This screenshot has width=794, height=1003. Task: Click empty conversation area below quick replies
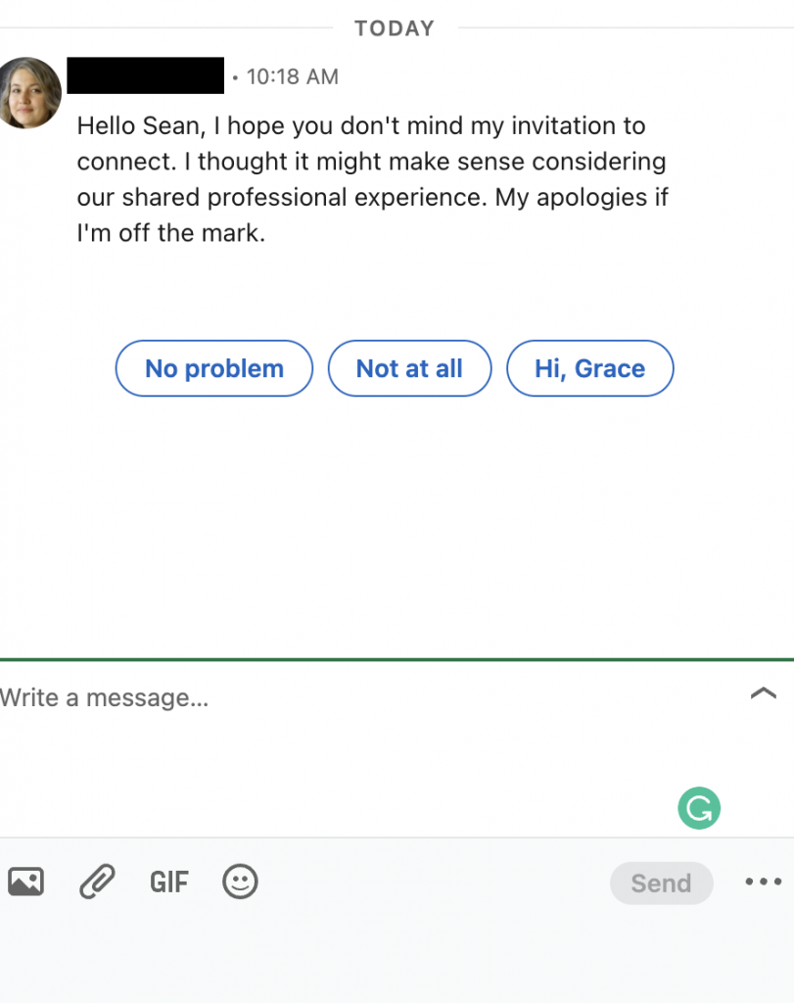pos(397,525)
